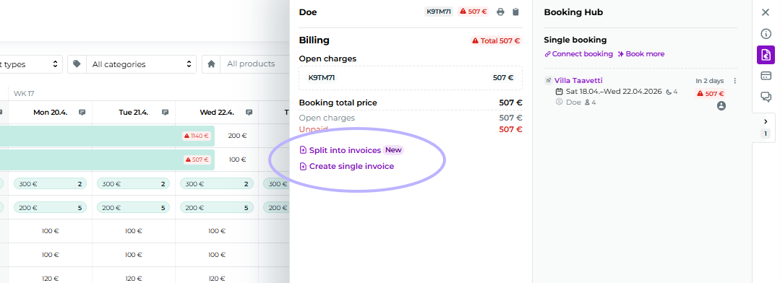Click the 300 € availability pill on Mon 20.4.

pyautogui.click(x=50, y=183)
